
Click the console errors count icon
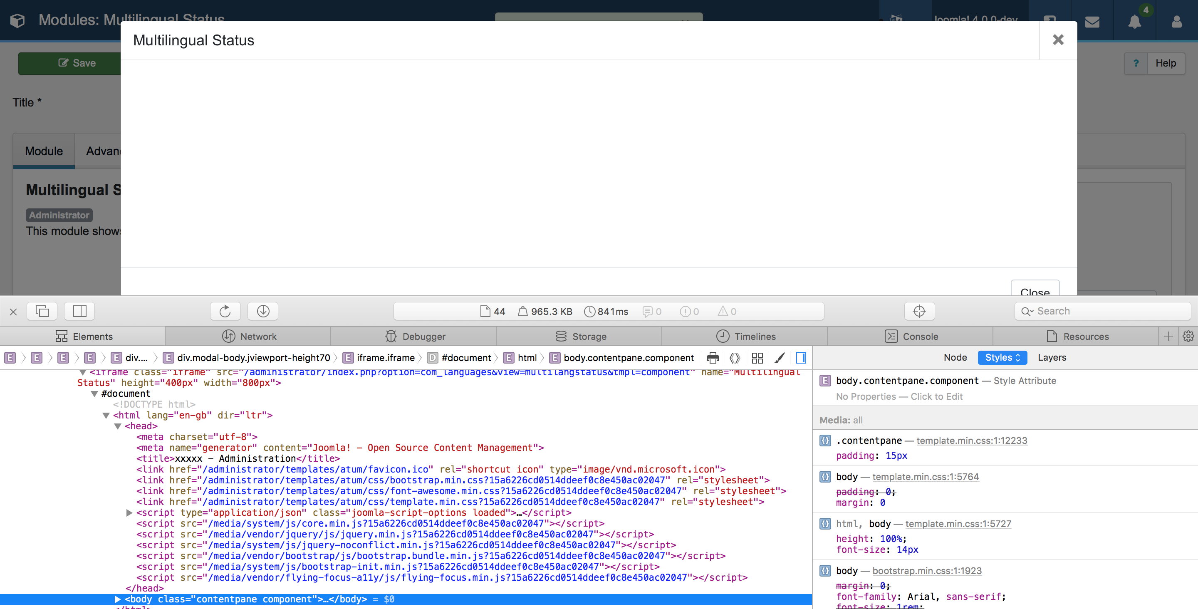[x=689, y=311]
